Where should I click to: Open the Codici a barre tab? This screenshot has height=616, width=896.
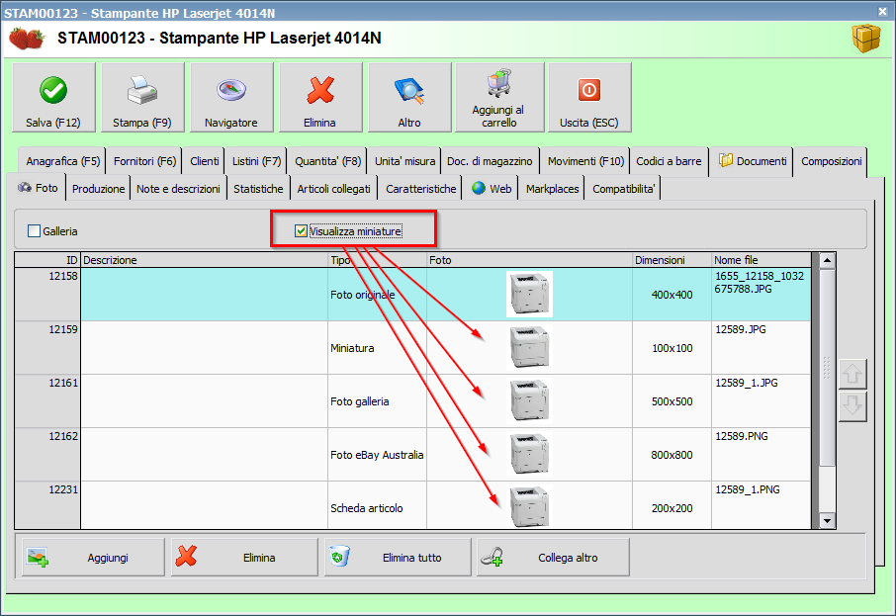(669, 161)
